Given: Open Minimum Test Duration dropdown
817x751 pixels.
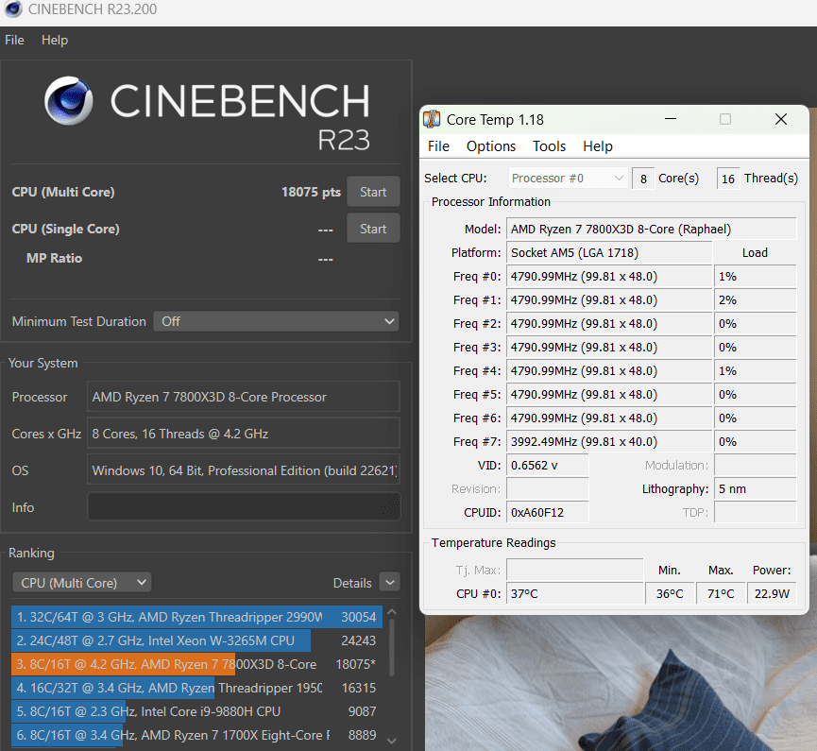Looking at the screenshot, I should pos(276,321).
